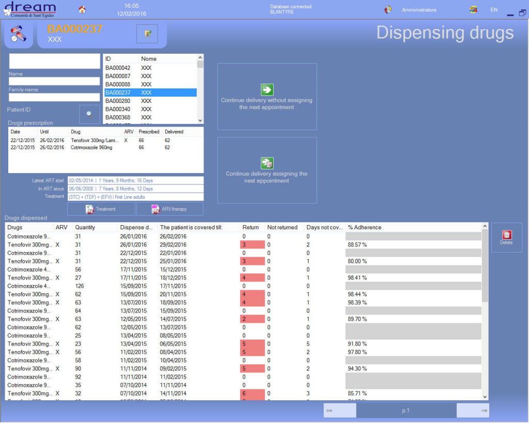
Task: Click adherence value 91.80 %
Action: click(357, 344)
